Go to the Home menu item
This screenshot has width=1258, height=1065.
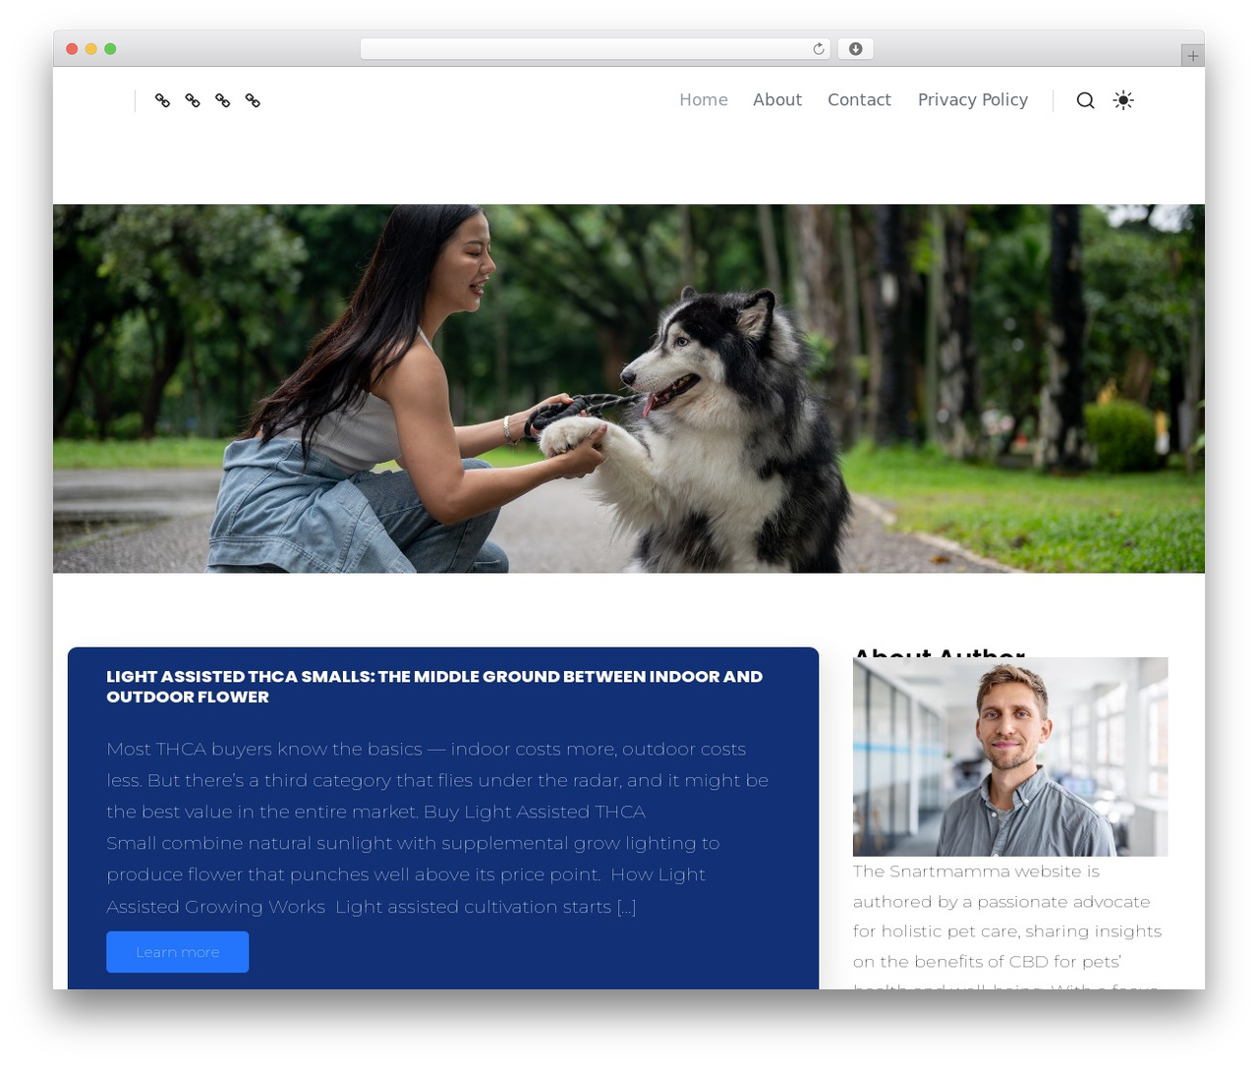[x=704, y=100]
